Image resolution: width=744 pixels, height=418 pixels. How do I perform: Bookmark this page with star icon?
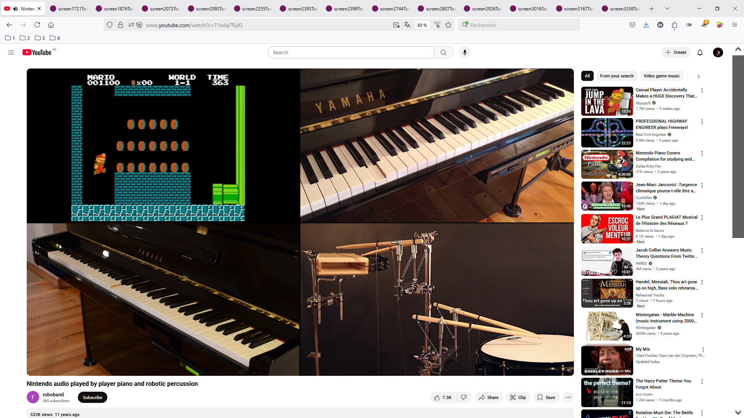(x=448, y=25)
